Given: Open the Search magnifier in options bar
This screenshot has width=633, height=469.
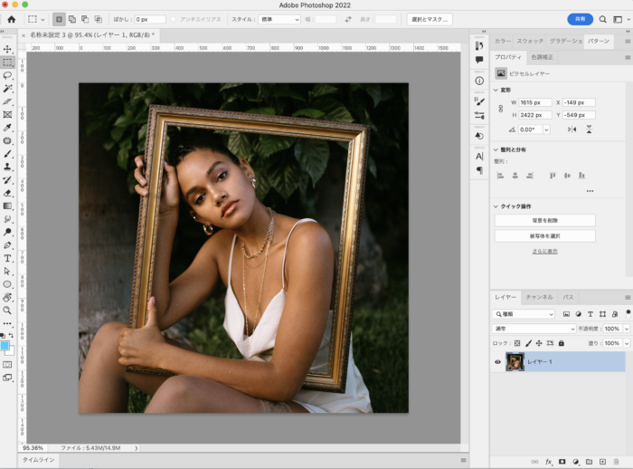Looking at the screenshot, I should (x=602, y=19).
